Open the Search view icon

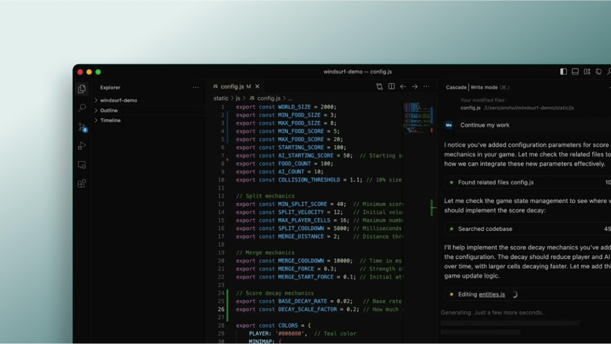[x=81, y=108]
